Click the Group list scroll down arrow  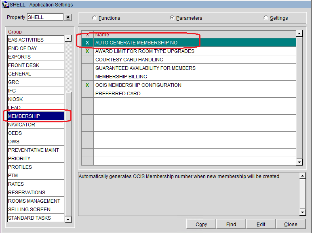(x=68, y=219)
